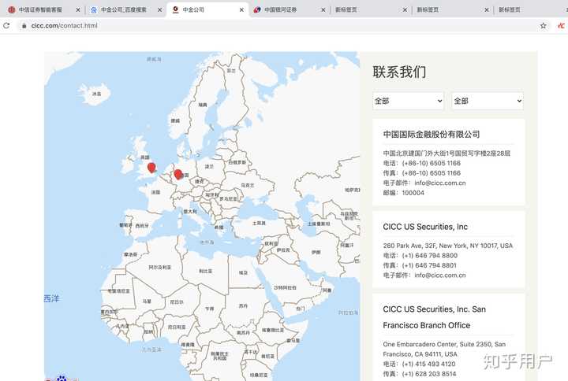The width and height of the screenshot is (568, 381).
Task: Click the Beijing office address line
Action: click(447, 154)
